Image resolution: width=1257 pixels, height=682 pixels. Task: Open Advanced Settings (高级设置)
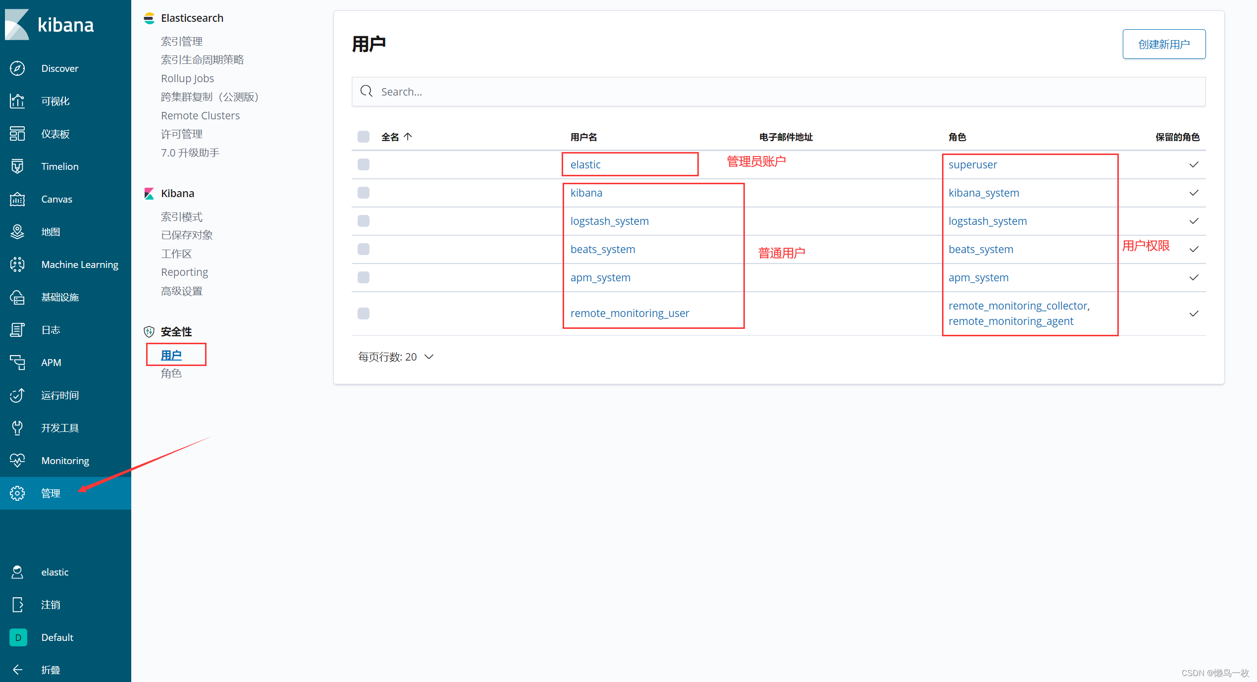[x=182, y=291]
